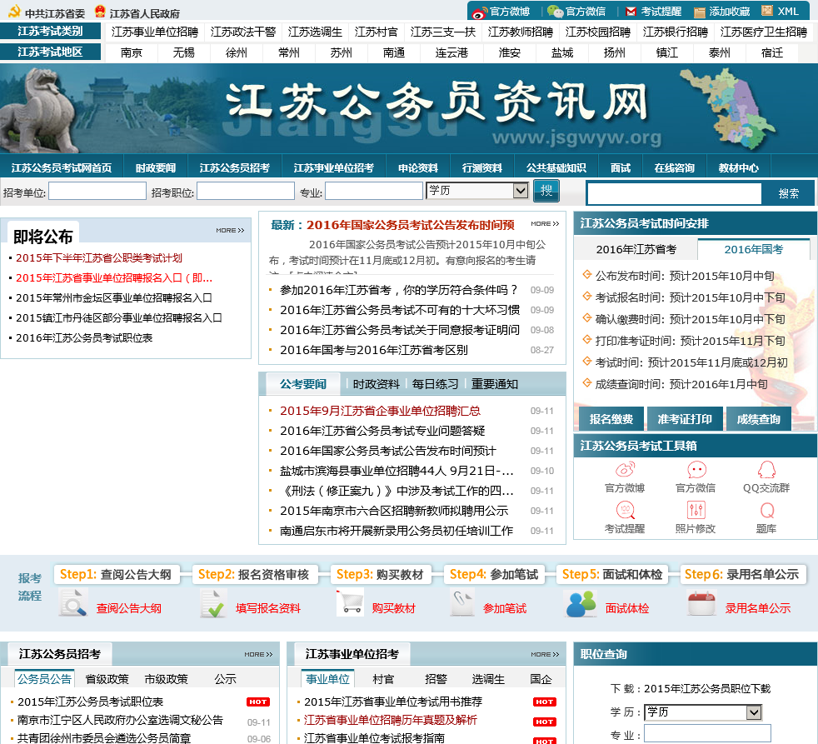Click the shopping cart icon for 购买教材
Image resolution: width=818 pixels, height=744 pixels.
click(x=350, y=603)
